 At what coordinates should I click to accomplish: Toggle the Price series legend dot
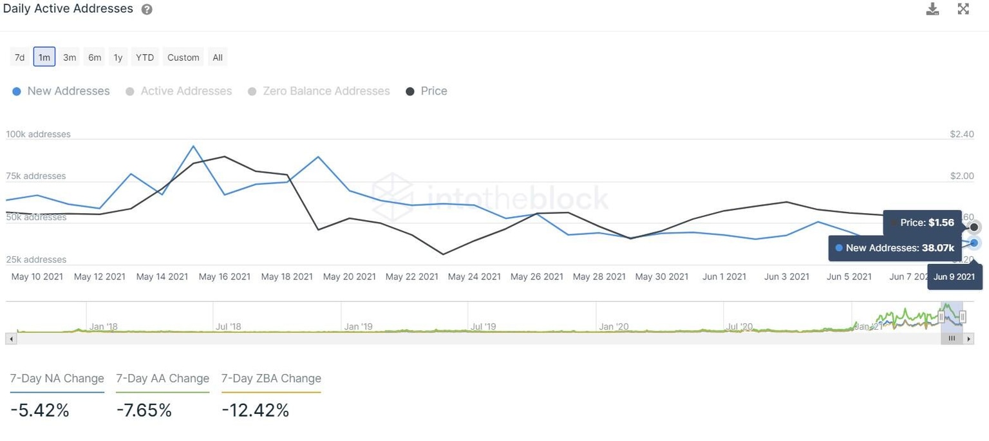click(x=410, y=91)
